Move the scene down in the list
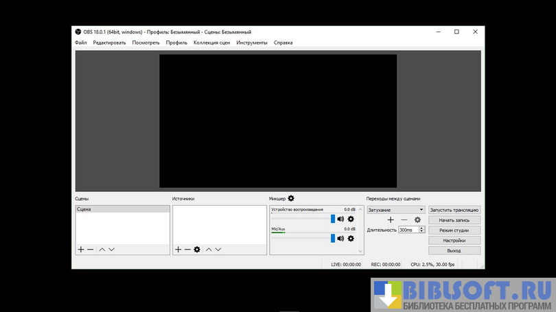 point(111,250)
